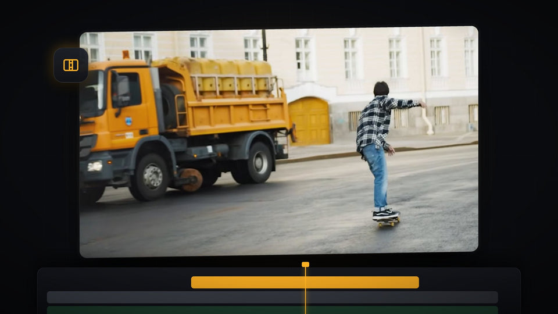Viewport: 558px width, 314px height.
Task: Select the green audio track in timeline
Action: tap(272, 310)
